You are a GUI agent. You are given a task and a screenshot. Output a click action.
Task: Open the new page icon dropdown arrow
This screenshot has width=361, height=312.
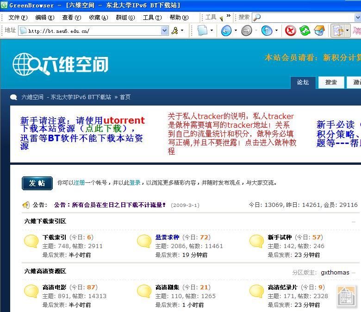point(212,31)
